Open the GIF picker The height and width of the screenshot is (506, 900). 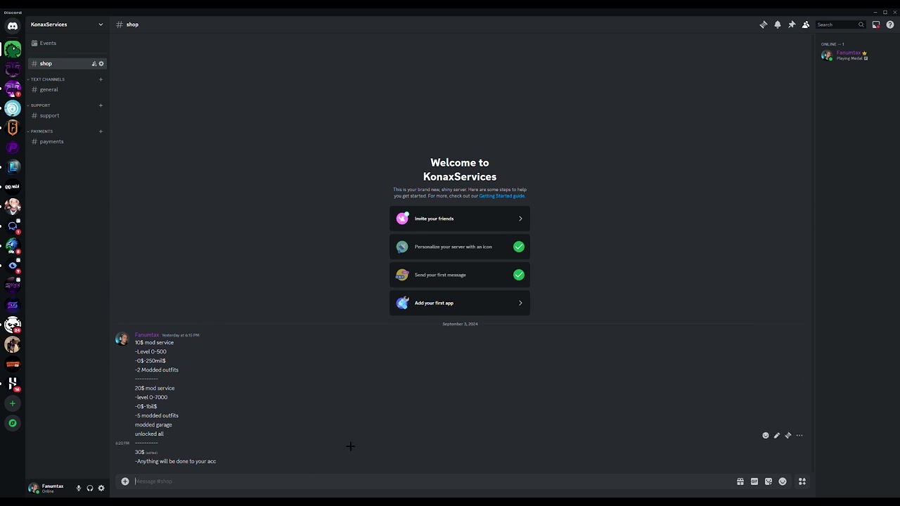[x=754, y=481]
